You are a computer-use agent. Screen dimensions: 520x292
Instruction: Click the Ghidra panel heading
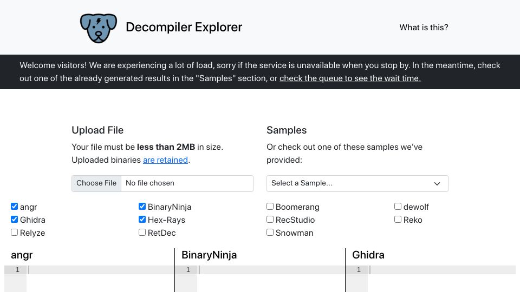point(368,255)
